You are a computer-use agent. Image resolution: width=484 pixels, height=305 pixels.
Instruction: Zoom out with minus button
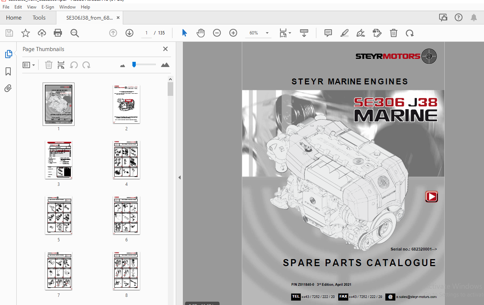click(217, 33)
